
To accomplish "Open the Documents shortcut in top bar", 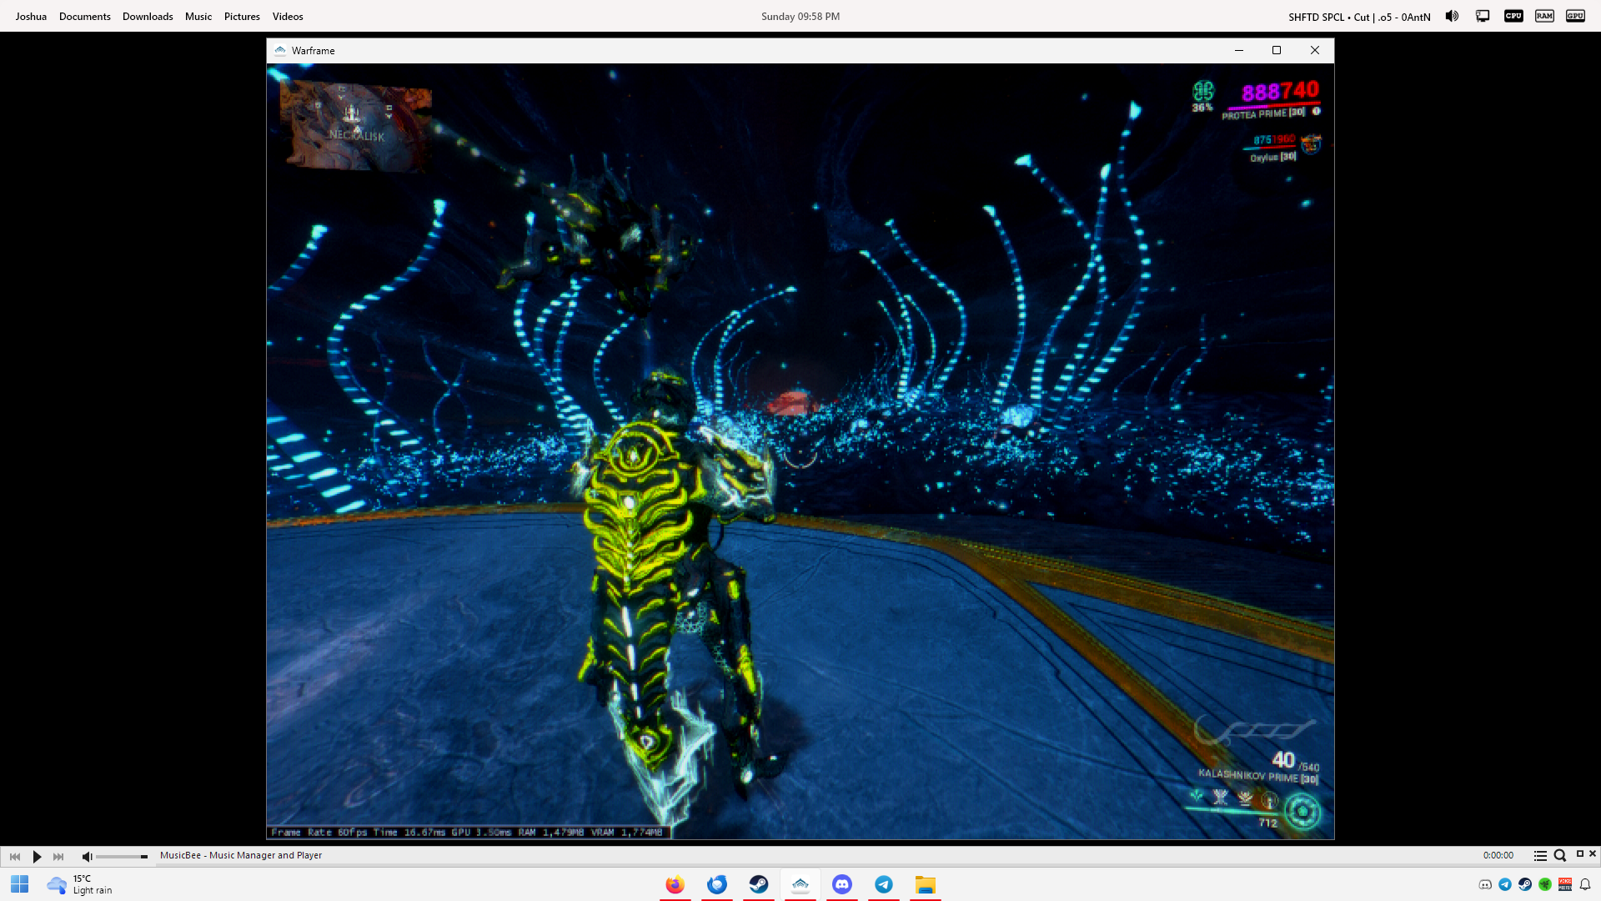I will [85, 17].
